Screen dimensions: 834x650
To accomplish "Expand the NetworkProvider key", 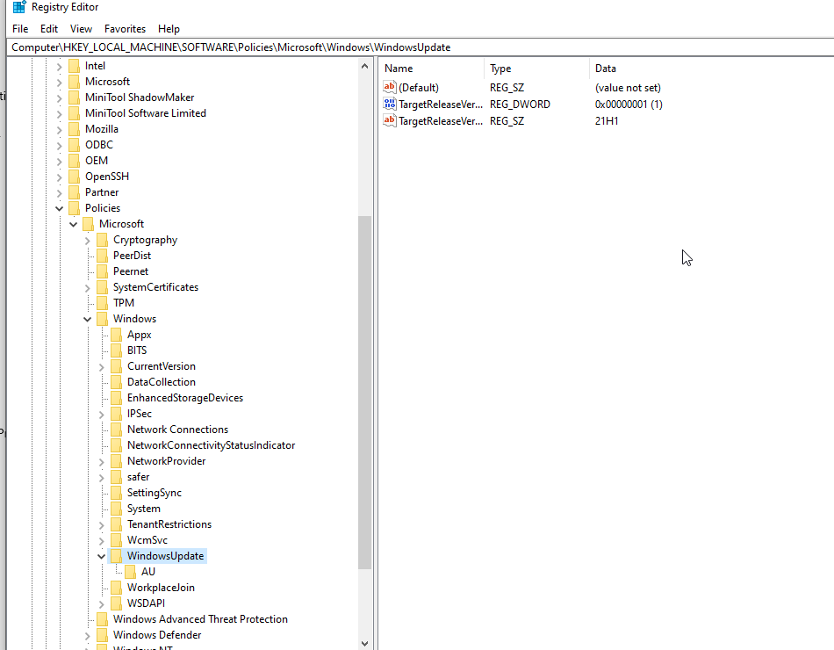I will pos(101,461).
